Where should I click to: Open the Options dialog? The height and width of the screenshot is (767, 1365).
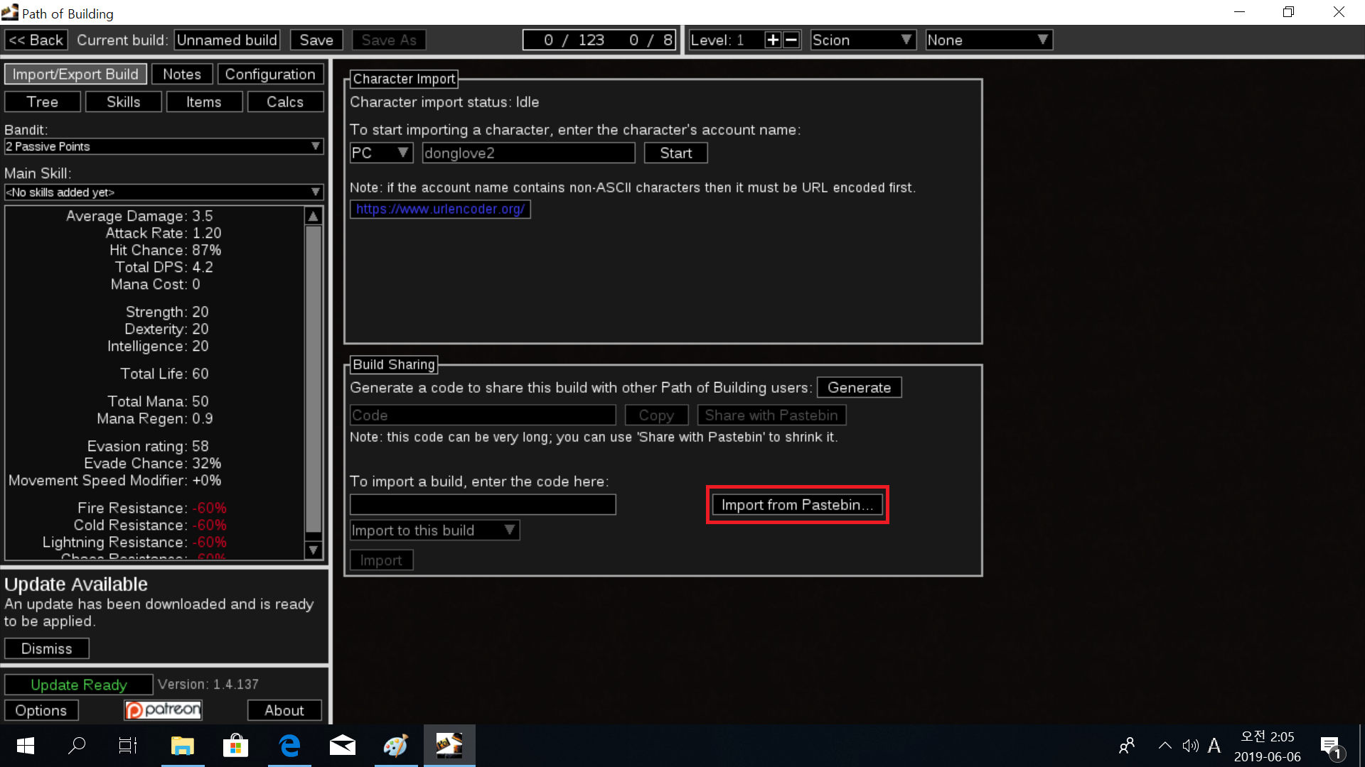[41, 710]
